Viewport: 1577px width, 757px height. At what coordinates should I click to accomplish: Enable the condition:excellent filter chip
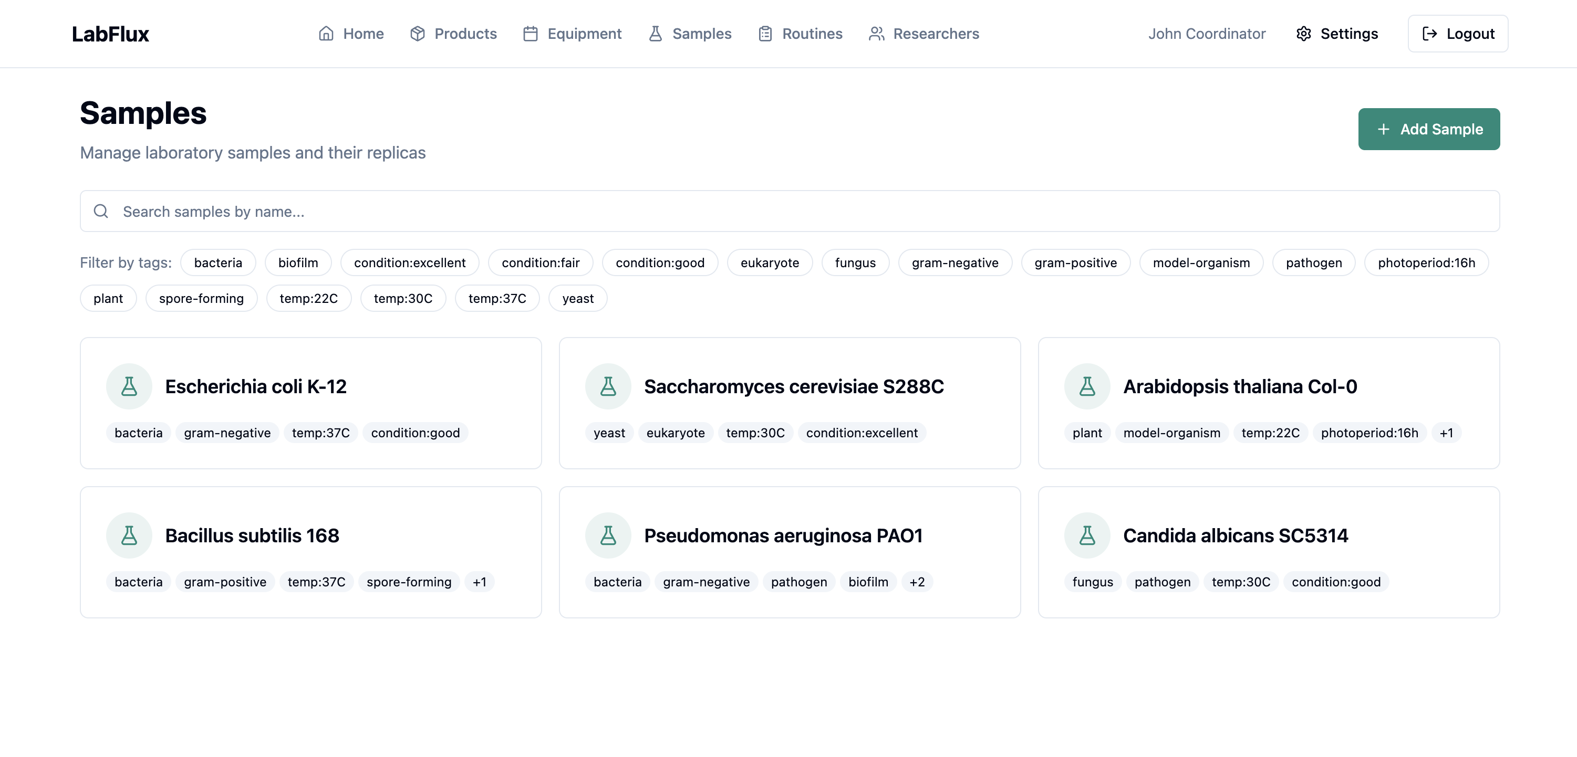click(410, 262)
